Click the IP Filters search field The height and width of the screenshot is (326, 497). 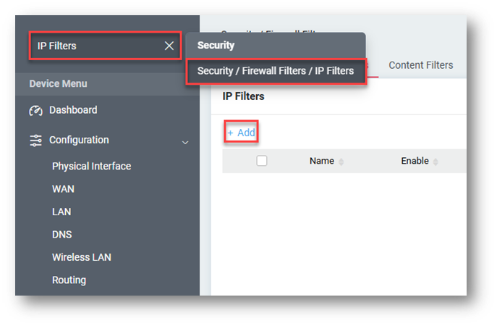point(94,46)
